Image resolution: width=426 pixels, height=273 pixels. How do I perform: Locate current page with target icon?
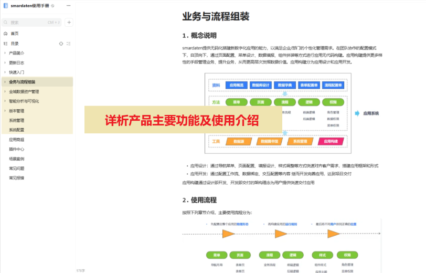[61, 44]
